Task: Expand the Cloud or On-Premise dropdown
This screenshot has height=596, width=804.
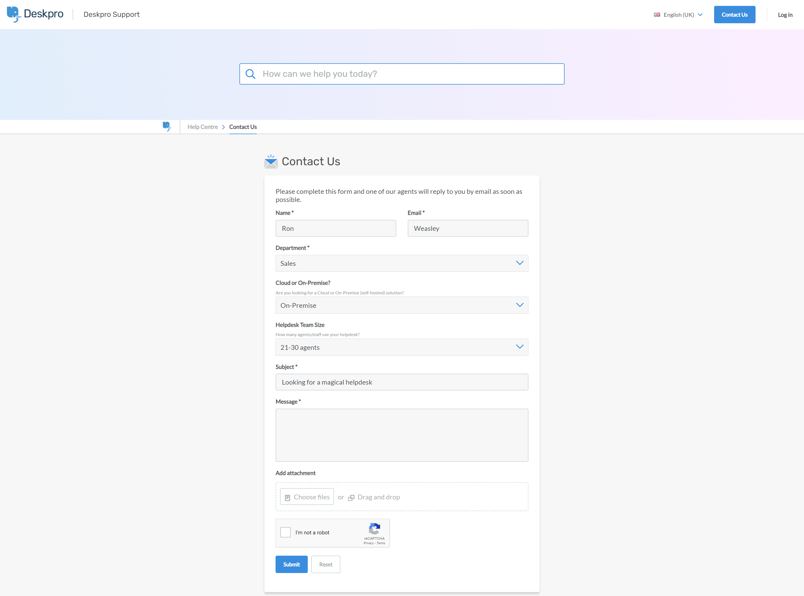Action: click(402, 305)
